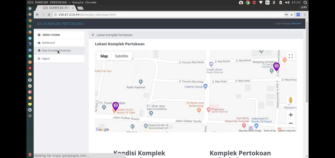Image resolution: width=335 pixels, height=158 pixels.
Task: Click the purple marker near Shipping company
Action: pos(276,66)
